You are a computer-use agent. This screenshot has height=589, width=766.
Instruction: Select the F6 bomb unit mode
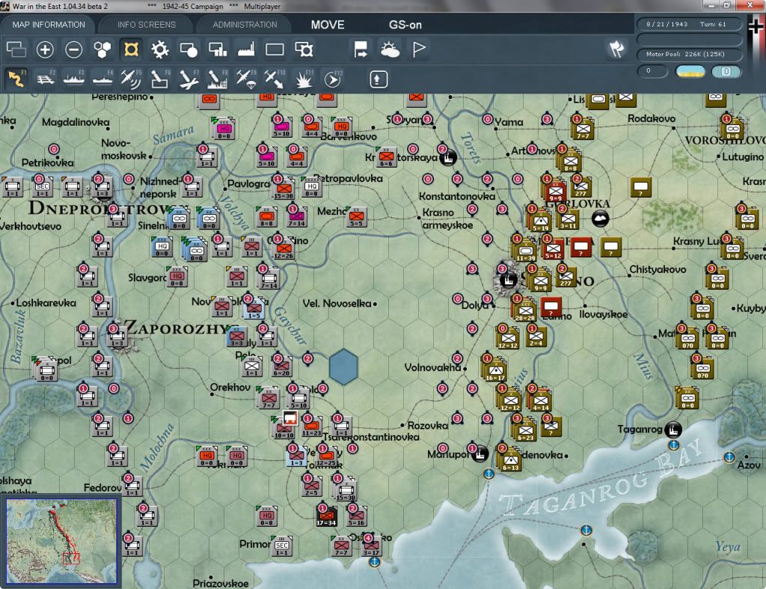[160, 79]
